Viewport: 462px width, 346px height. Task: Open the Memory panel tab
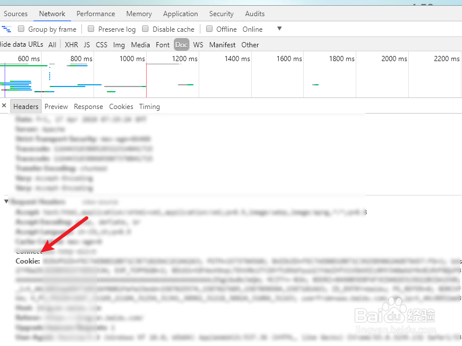coord(139,14)
